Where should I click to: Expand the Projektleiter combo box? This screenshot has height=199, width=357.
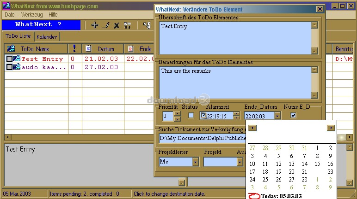[195, 162]
